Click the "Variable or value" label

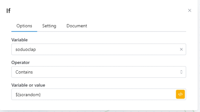point(28,85)
